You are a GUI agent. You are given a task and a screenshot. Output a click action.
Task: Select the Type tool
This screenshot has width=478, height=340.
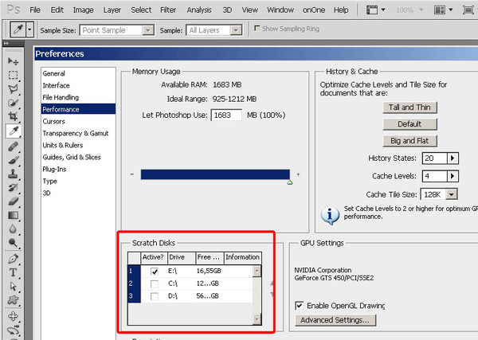(13, 272)
